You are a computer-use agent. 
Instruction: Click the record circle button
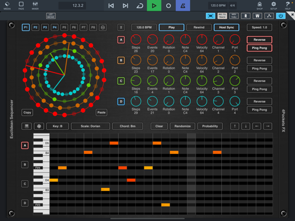[168, 6]
